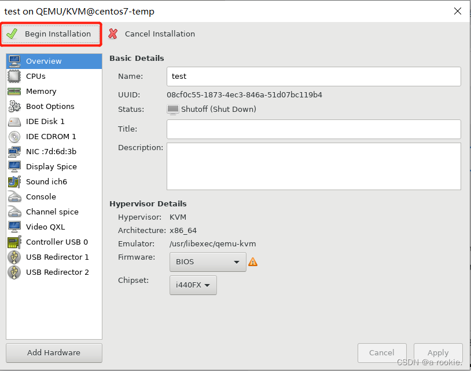
Task: Close the virtual machine details window
Action: (458, 11)
